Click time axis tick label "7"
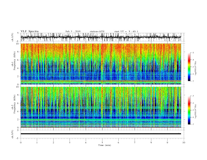This screenshot has width=207, height=160. tap(135, 142)
